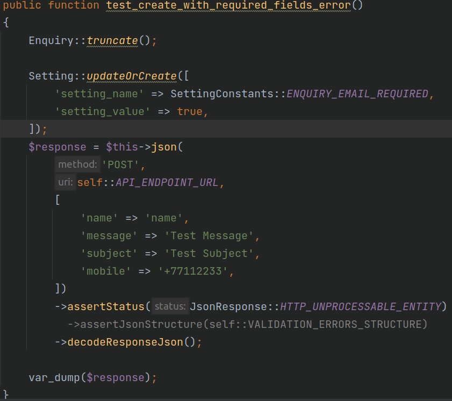Image resolution: width=452 pixels, height=401 pixels.
Task: Click the Enquiry class name
Action: click(51, 41)
